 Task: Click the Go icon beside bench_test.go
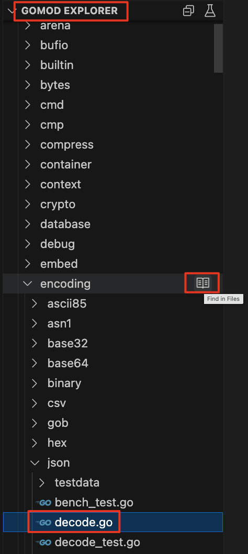(43, 502)
